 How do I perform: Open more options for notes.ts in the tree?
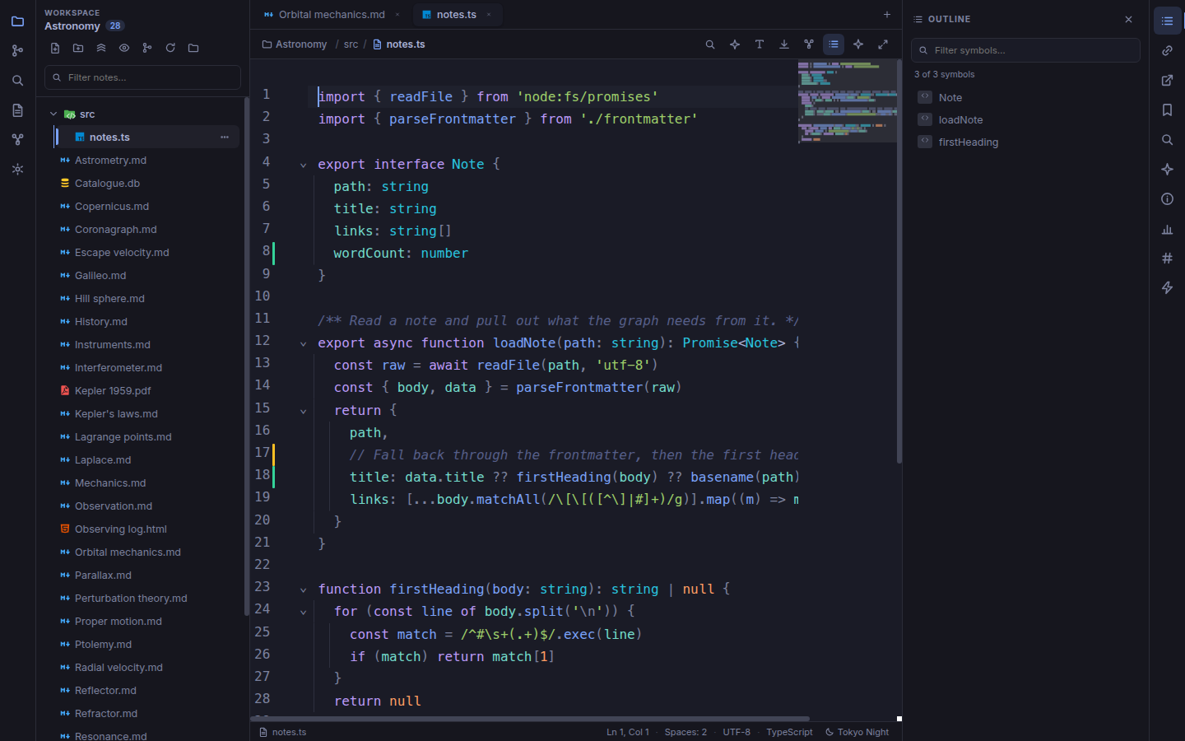(225, 137)
